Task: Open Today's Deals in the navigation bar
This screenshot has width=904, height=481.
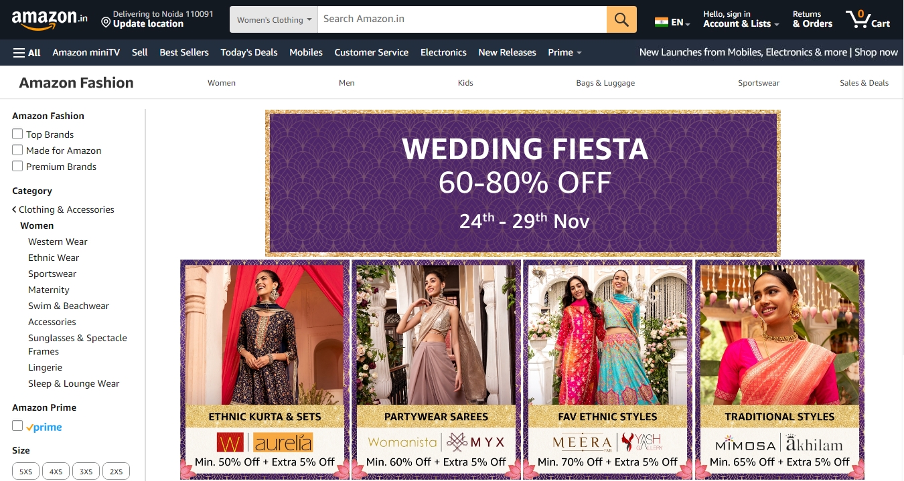Action: coord(249,52)
